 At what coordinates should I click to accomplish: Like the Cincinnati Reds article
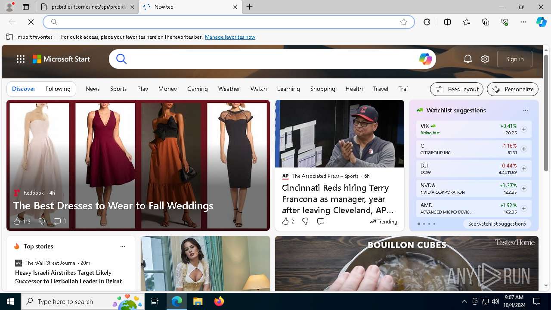click(288, 221)
